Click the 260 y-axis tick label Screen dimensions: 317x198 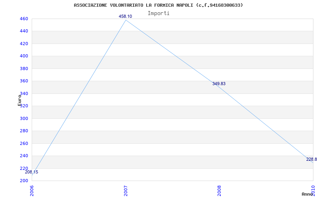point(24,143)
